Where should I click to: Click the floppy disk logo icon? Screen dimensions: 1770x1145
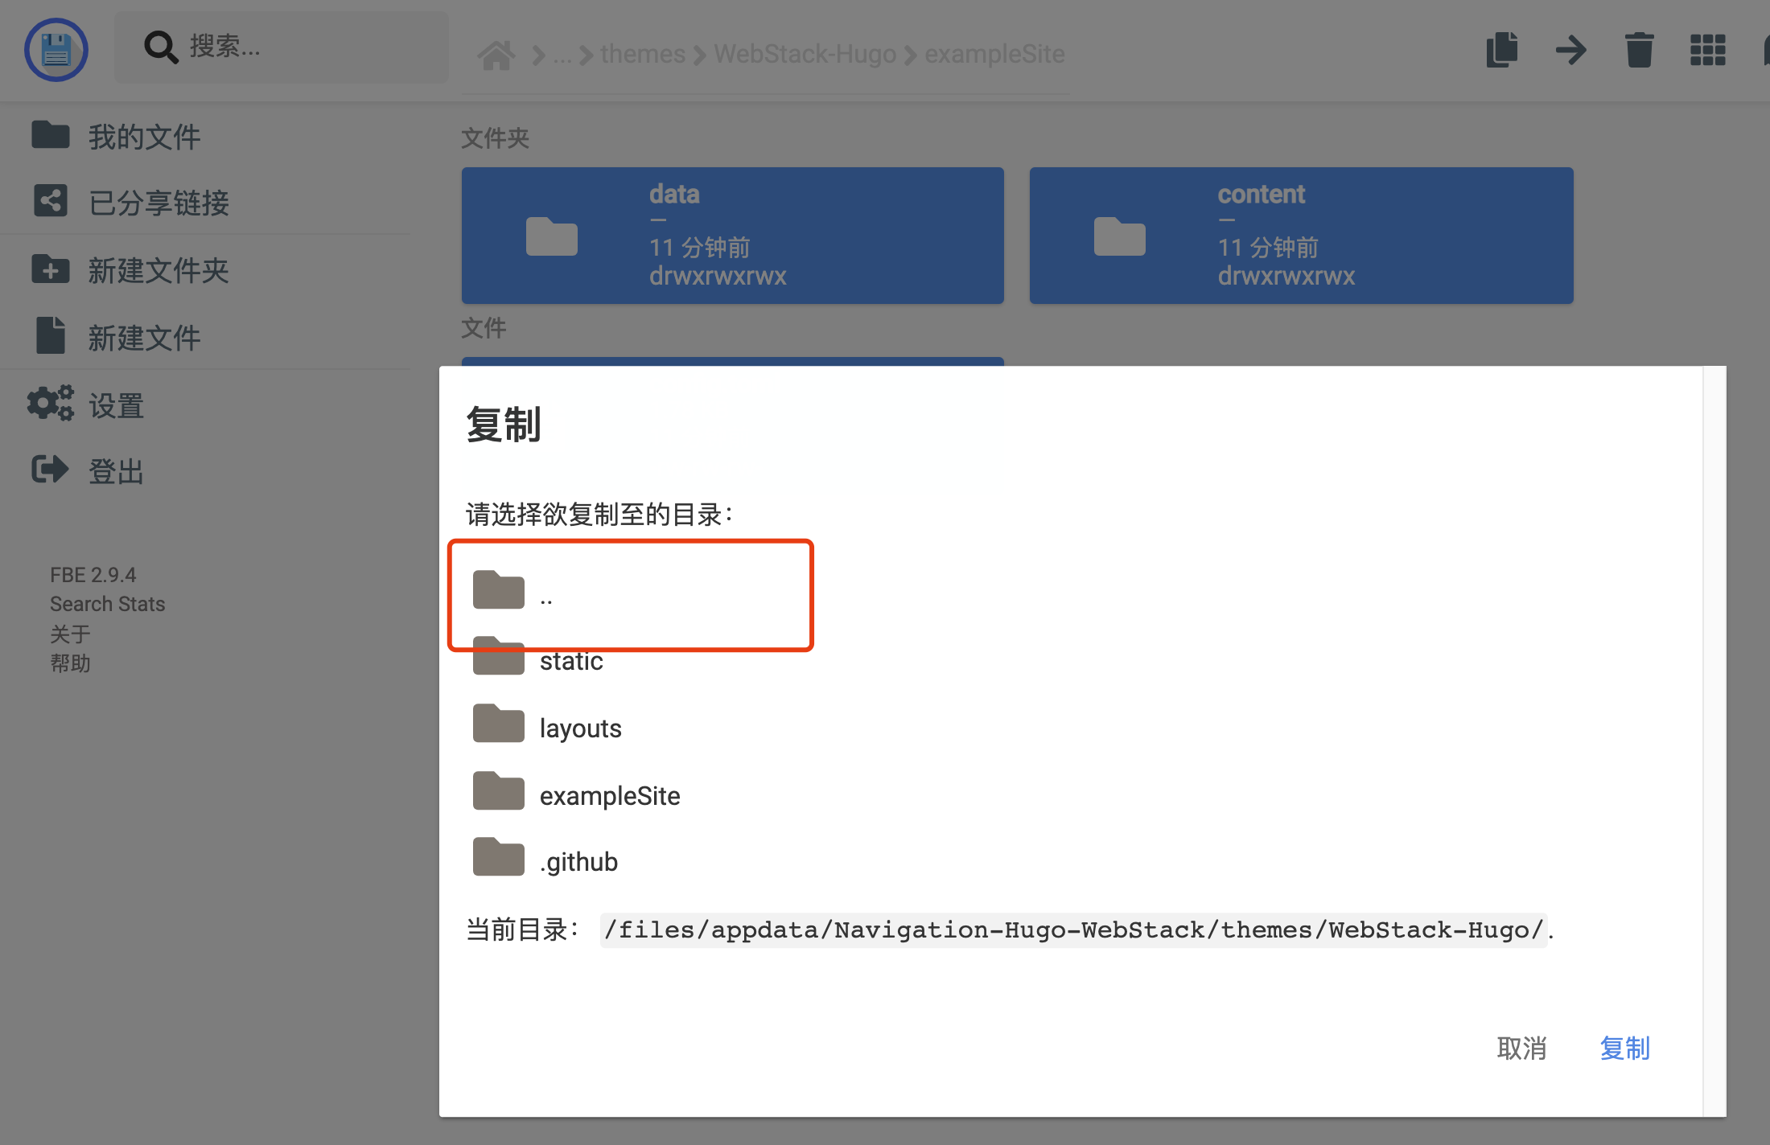56,49
